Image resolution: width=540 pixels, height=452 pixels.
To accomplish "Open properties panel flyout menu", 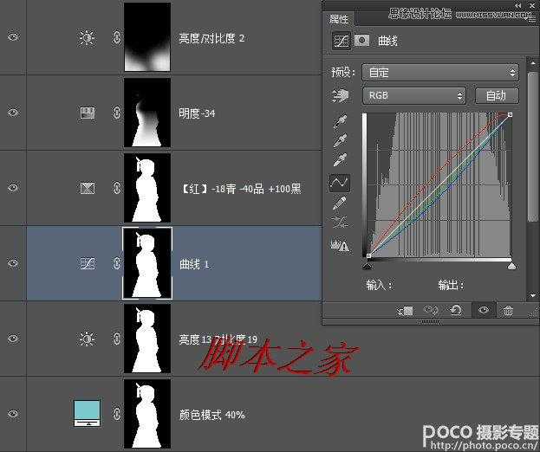I will (532, 21).
